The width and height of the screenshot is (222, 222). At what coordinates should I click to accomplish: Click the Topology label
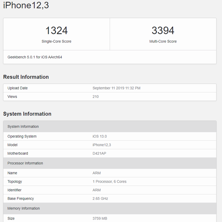(x=15, y=181)
